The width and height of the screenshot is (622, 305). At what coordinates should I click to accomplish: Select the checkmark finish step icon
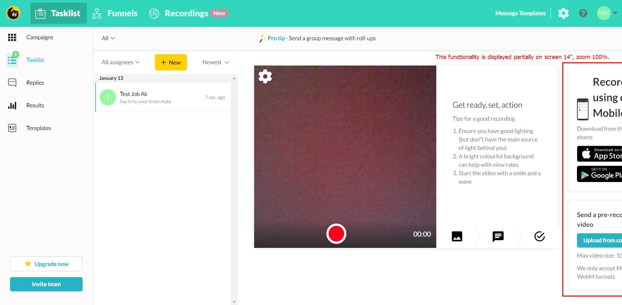click(540, 237)
